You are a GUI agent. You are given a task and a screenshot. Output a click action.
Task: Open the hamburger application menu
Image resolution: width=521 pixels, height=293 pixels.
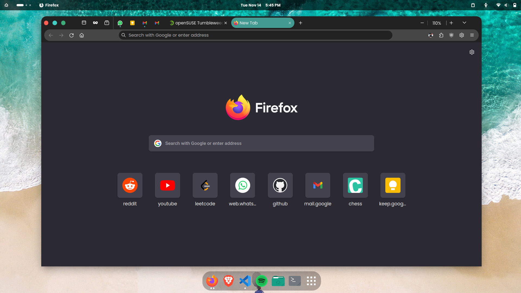tap(472, 35)
